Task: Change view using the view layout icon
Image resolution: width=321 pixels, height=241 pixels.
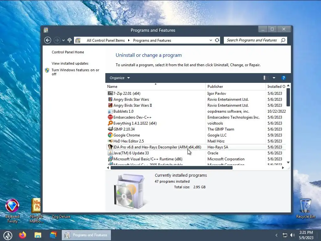Action: tap(266, 78)
